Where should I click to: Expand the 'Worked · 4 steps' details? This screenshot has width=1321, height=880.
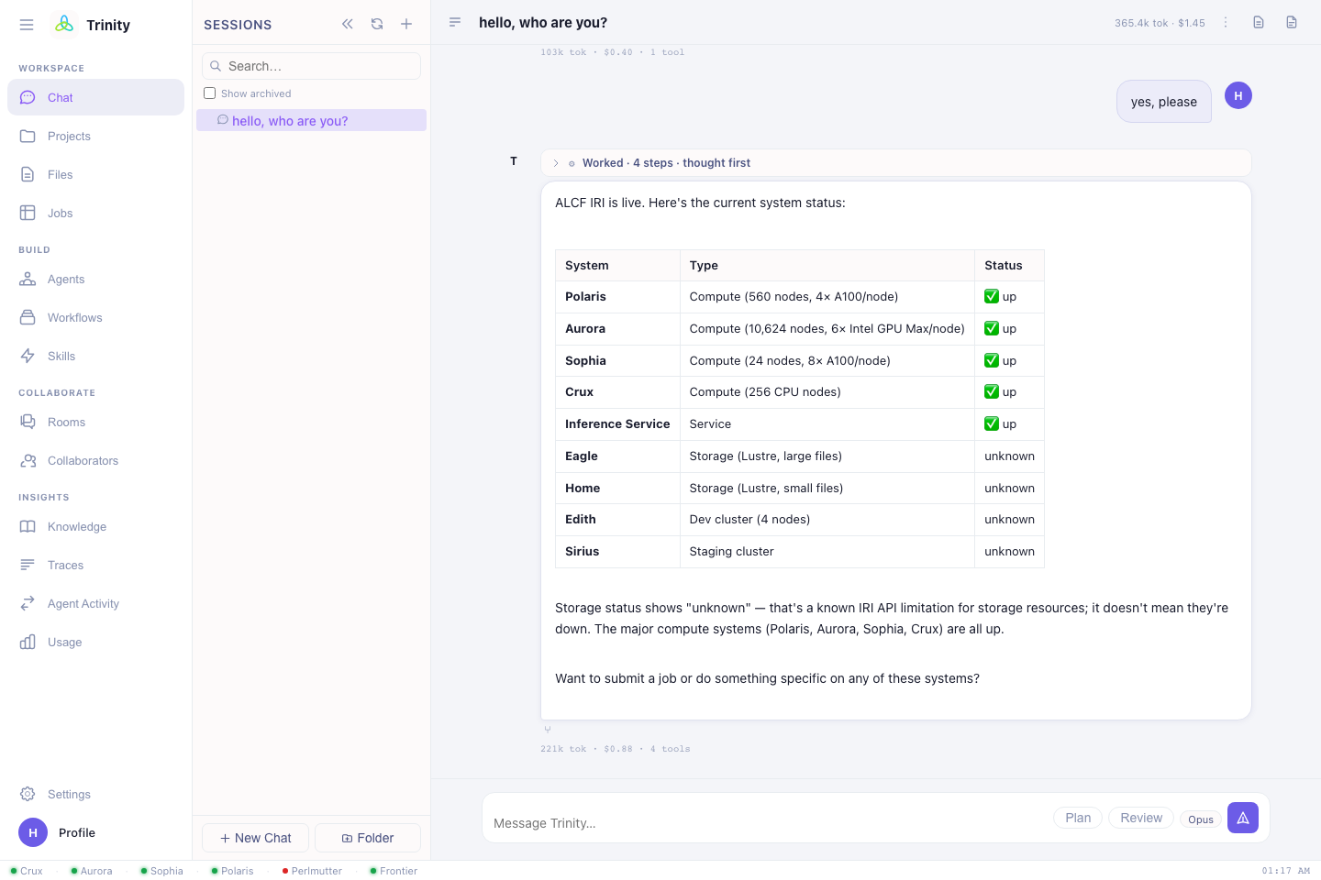tap(896, 162)
